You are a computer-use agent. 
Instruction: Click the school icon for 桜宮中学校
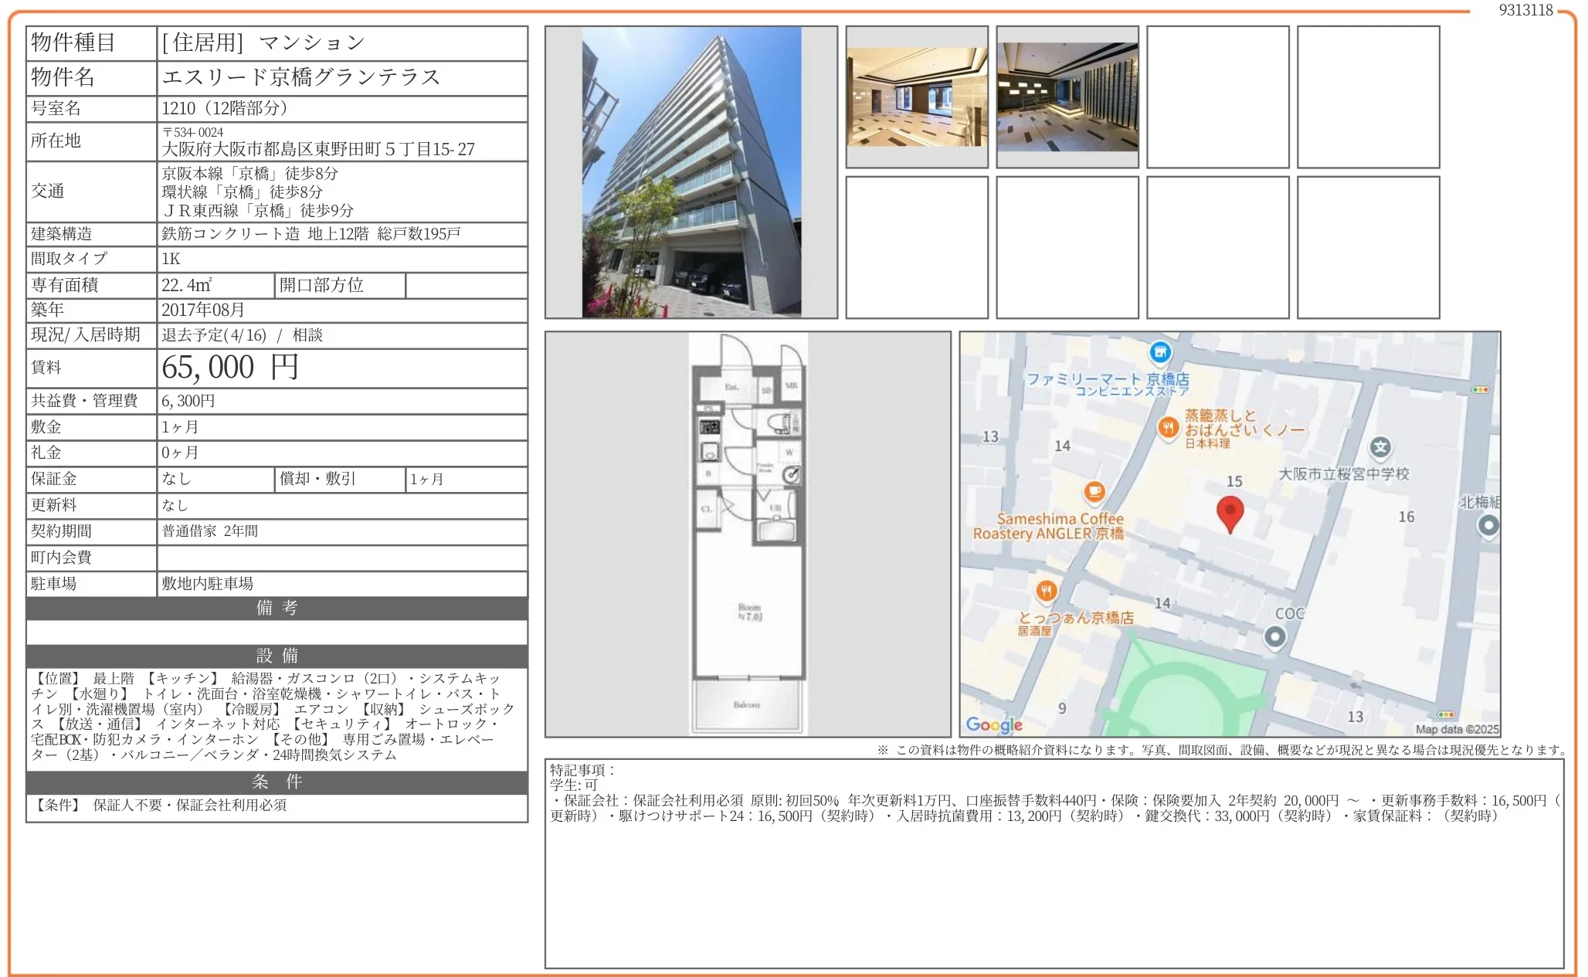(1380, 447)
